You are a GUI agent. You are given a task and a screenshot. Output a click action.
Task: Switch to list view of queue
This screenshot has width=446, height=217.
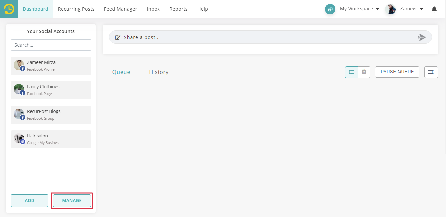coord(351,72)
